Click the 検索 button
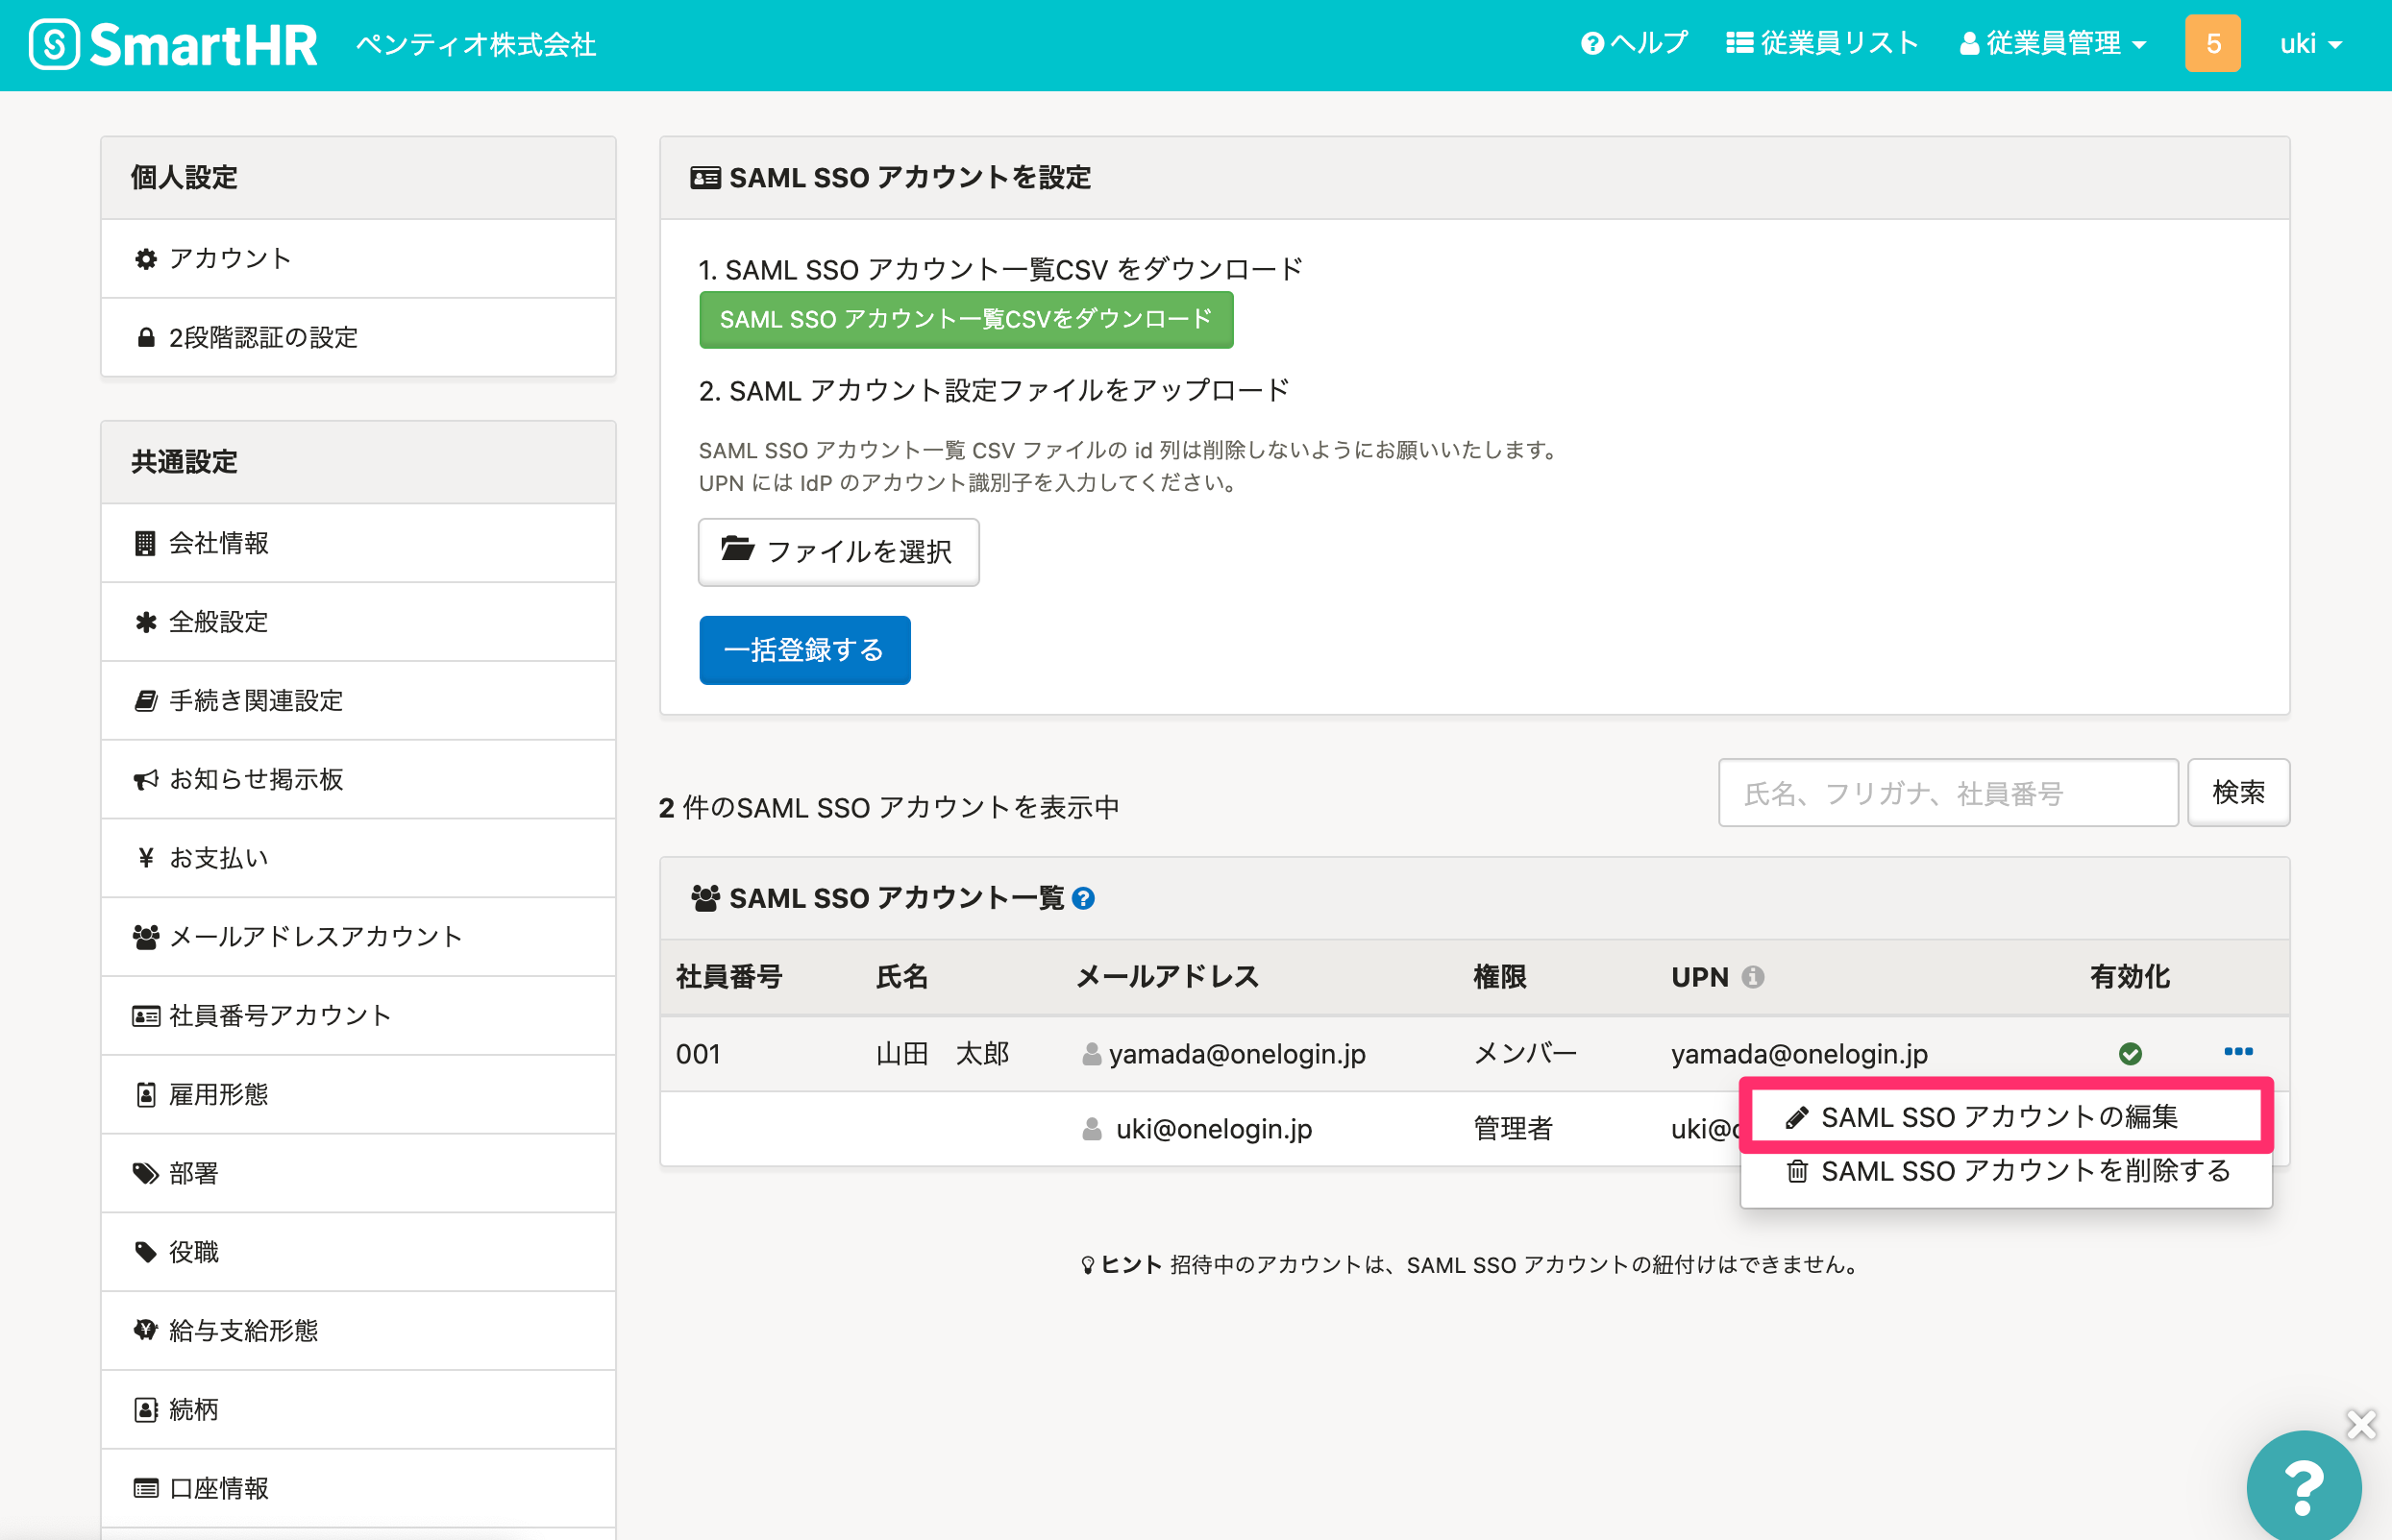Image resolution: width=2392 pixels, height=1540 pixels. tap(2238, 793)
